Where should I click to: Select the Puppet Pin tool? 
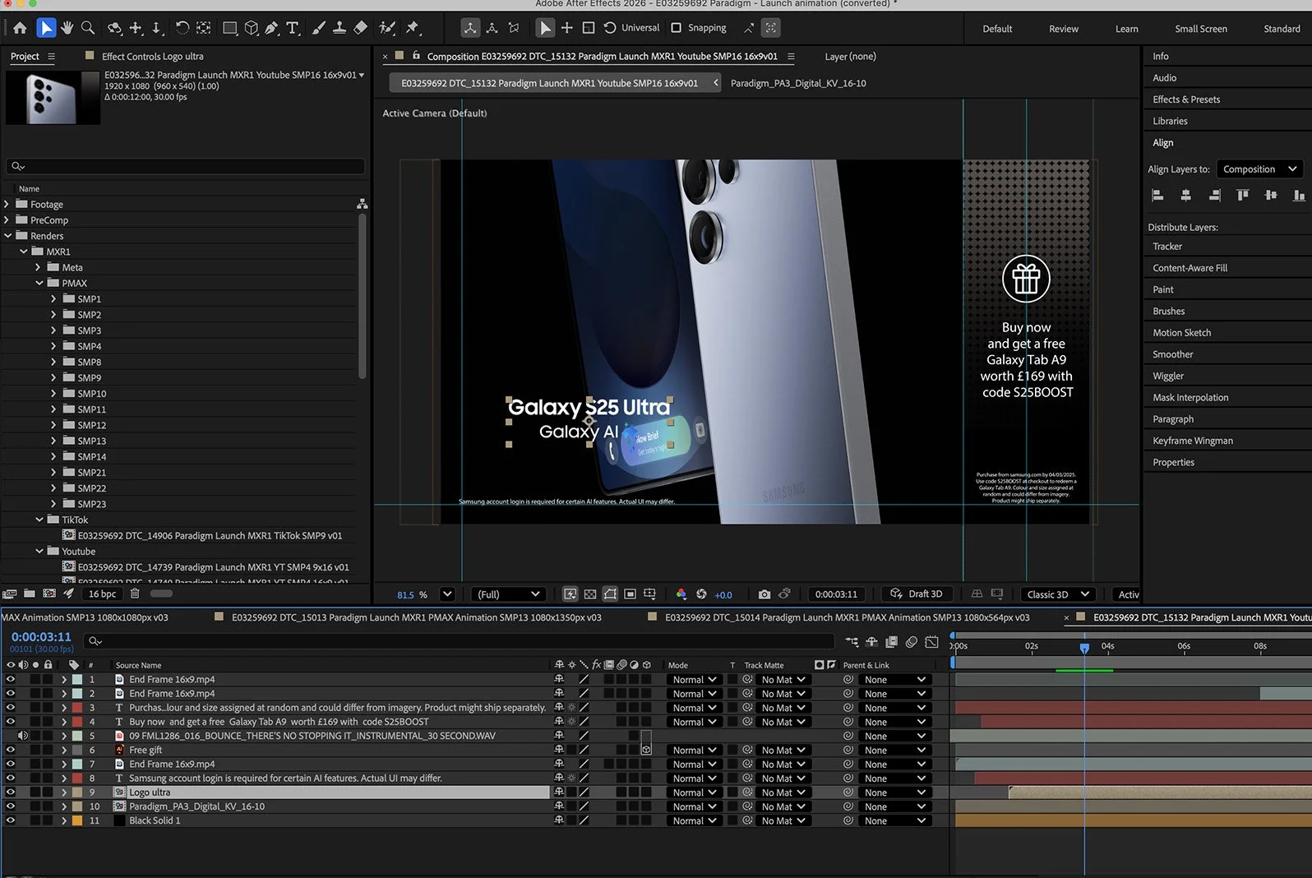[413, 28]
